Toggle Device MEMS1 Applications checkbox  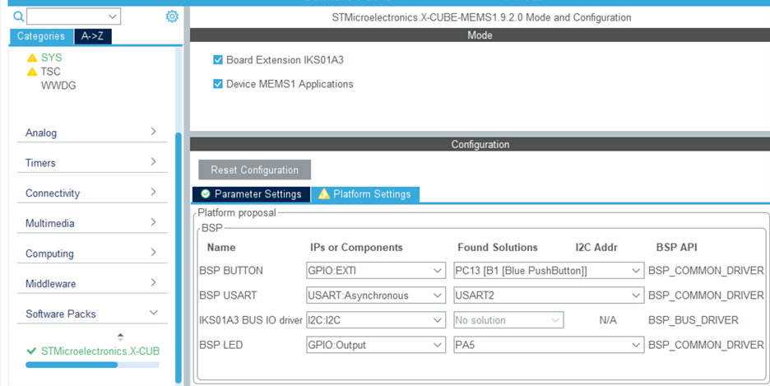(x=218, y=84)
